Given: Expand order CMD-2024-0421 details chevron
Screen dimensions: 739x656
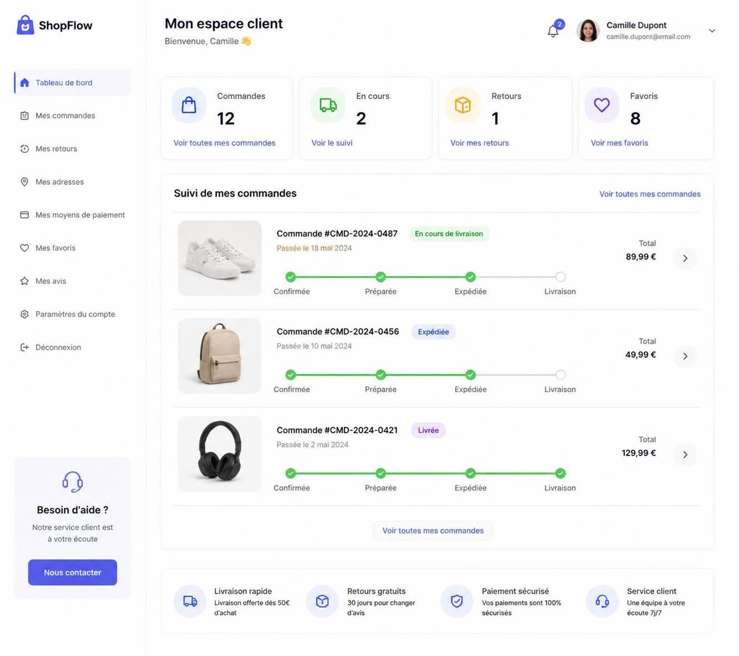Looking at the screenshot, I should pyautogui.click(x=685, y=454).
